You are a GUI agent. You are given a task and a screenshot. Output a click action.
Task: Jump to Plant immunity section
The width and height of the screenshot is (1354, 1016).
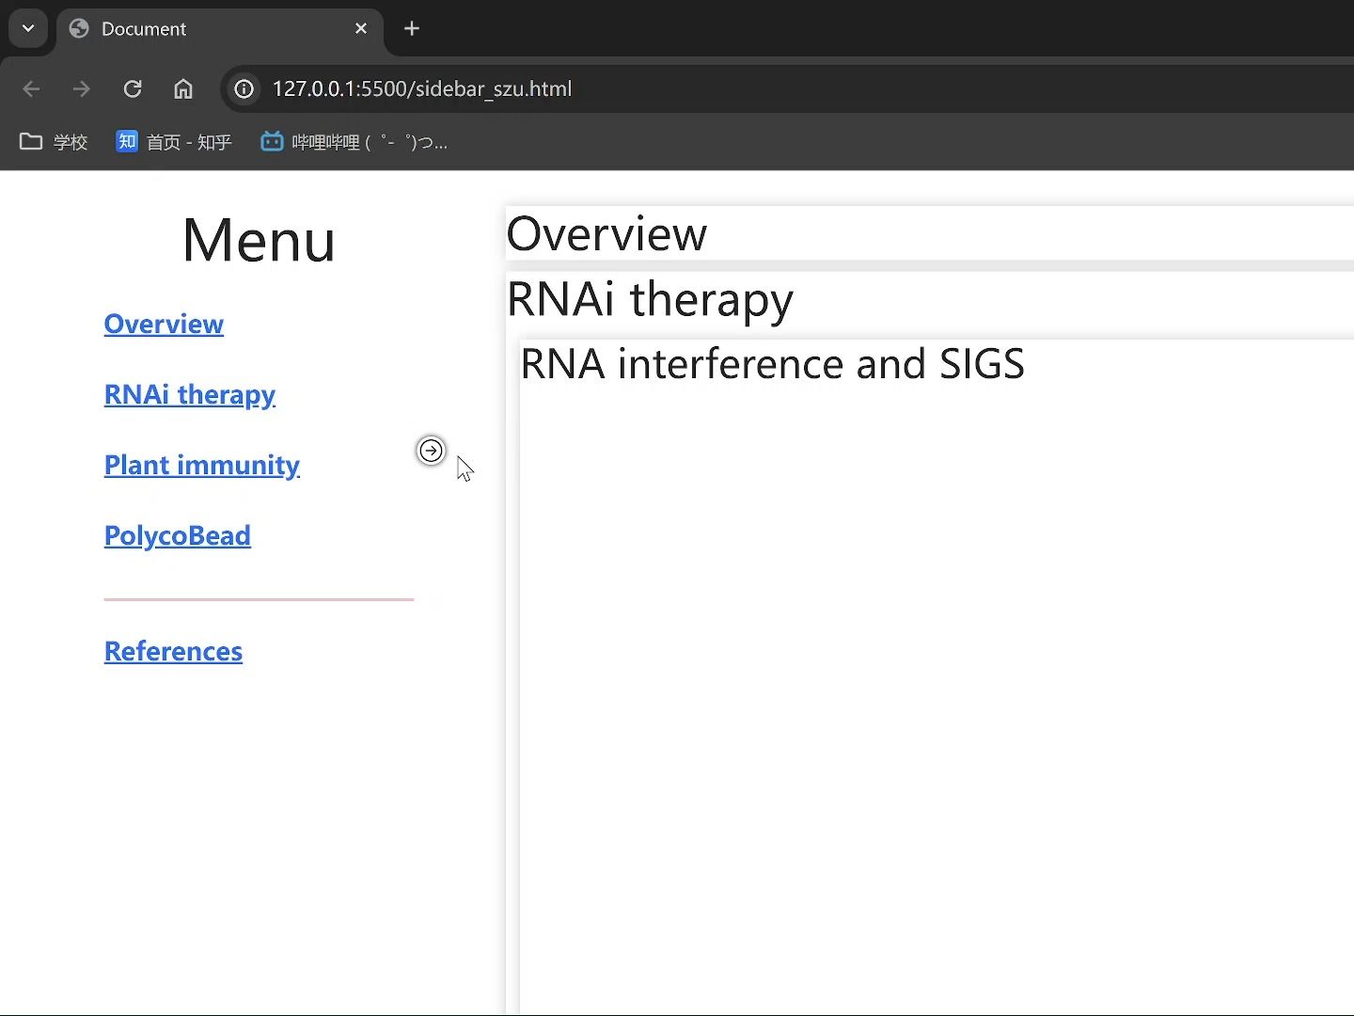[x=202, y=465]
